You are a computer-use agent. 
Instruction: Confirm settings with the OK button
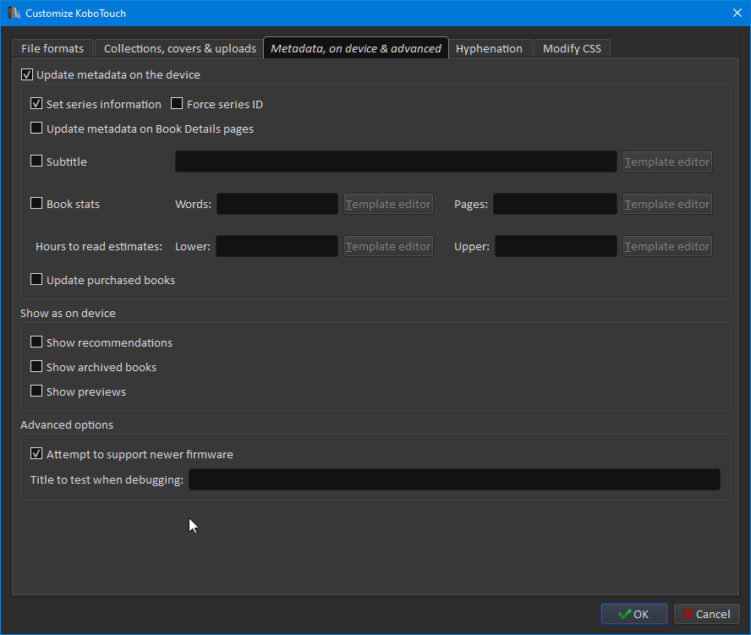click(x=634, y=614)
